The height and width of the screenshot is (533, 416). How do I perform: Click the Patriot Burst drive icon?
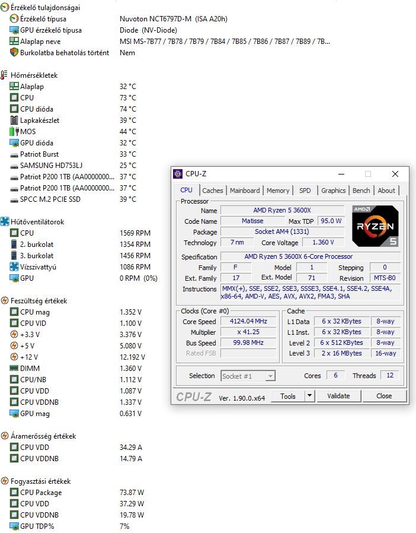tap(14, 155)
